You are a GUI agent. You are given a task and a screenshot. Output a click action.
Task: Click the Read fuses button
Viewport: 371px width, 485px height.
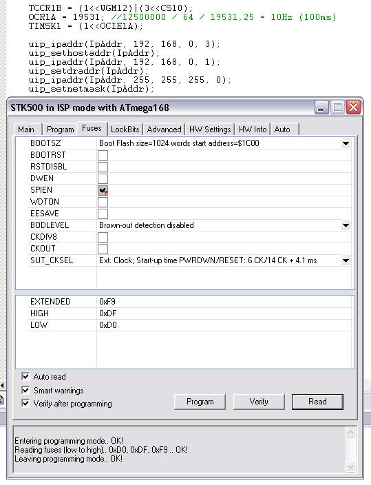[x=317, y=402]
